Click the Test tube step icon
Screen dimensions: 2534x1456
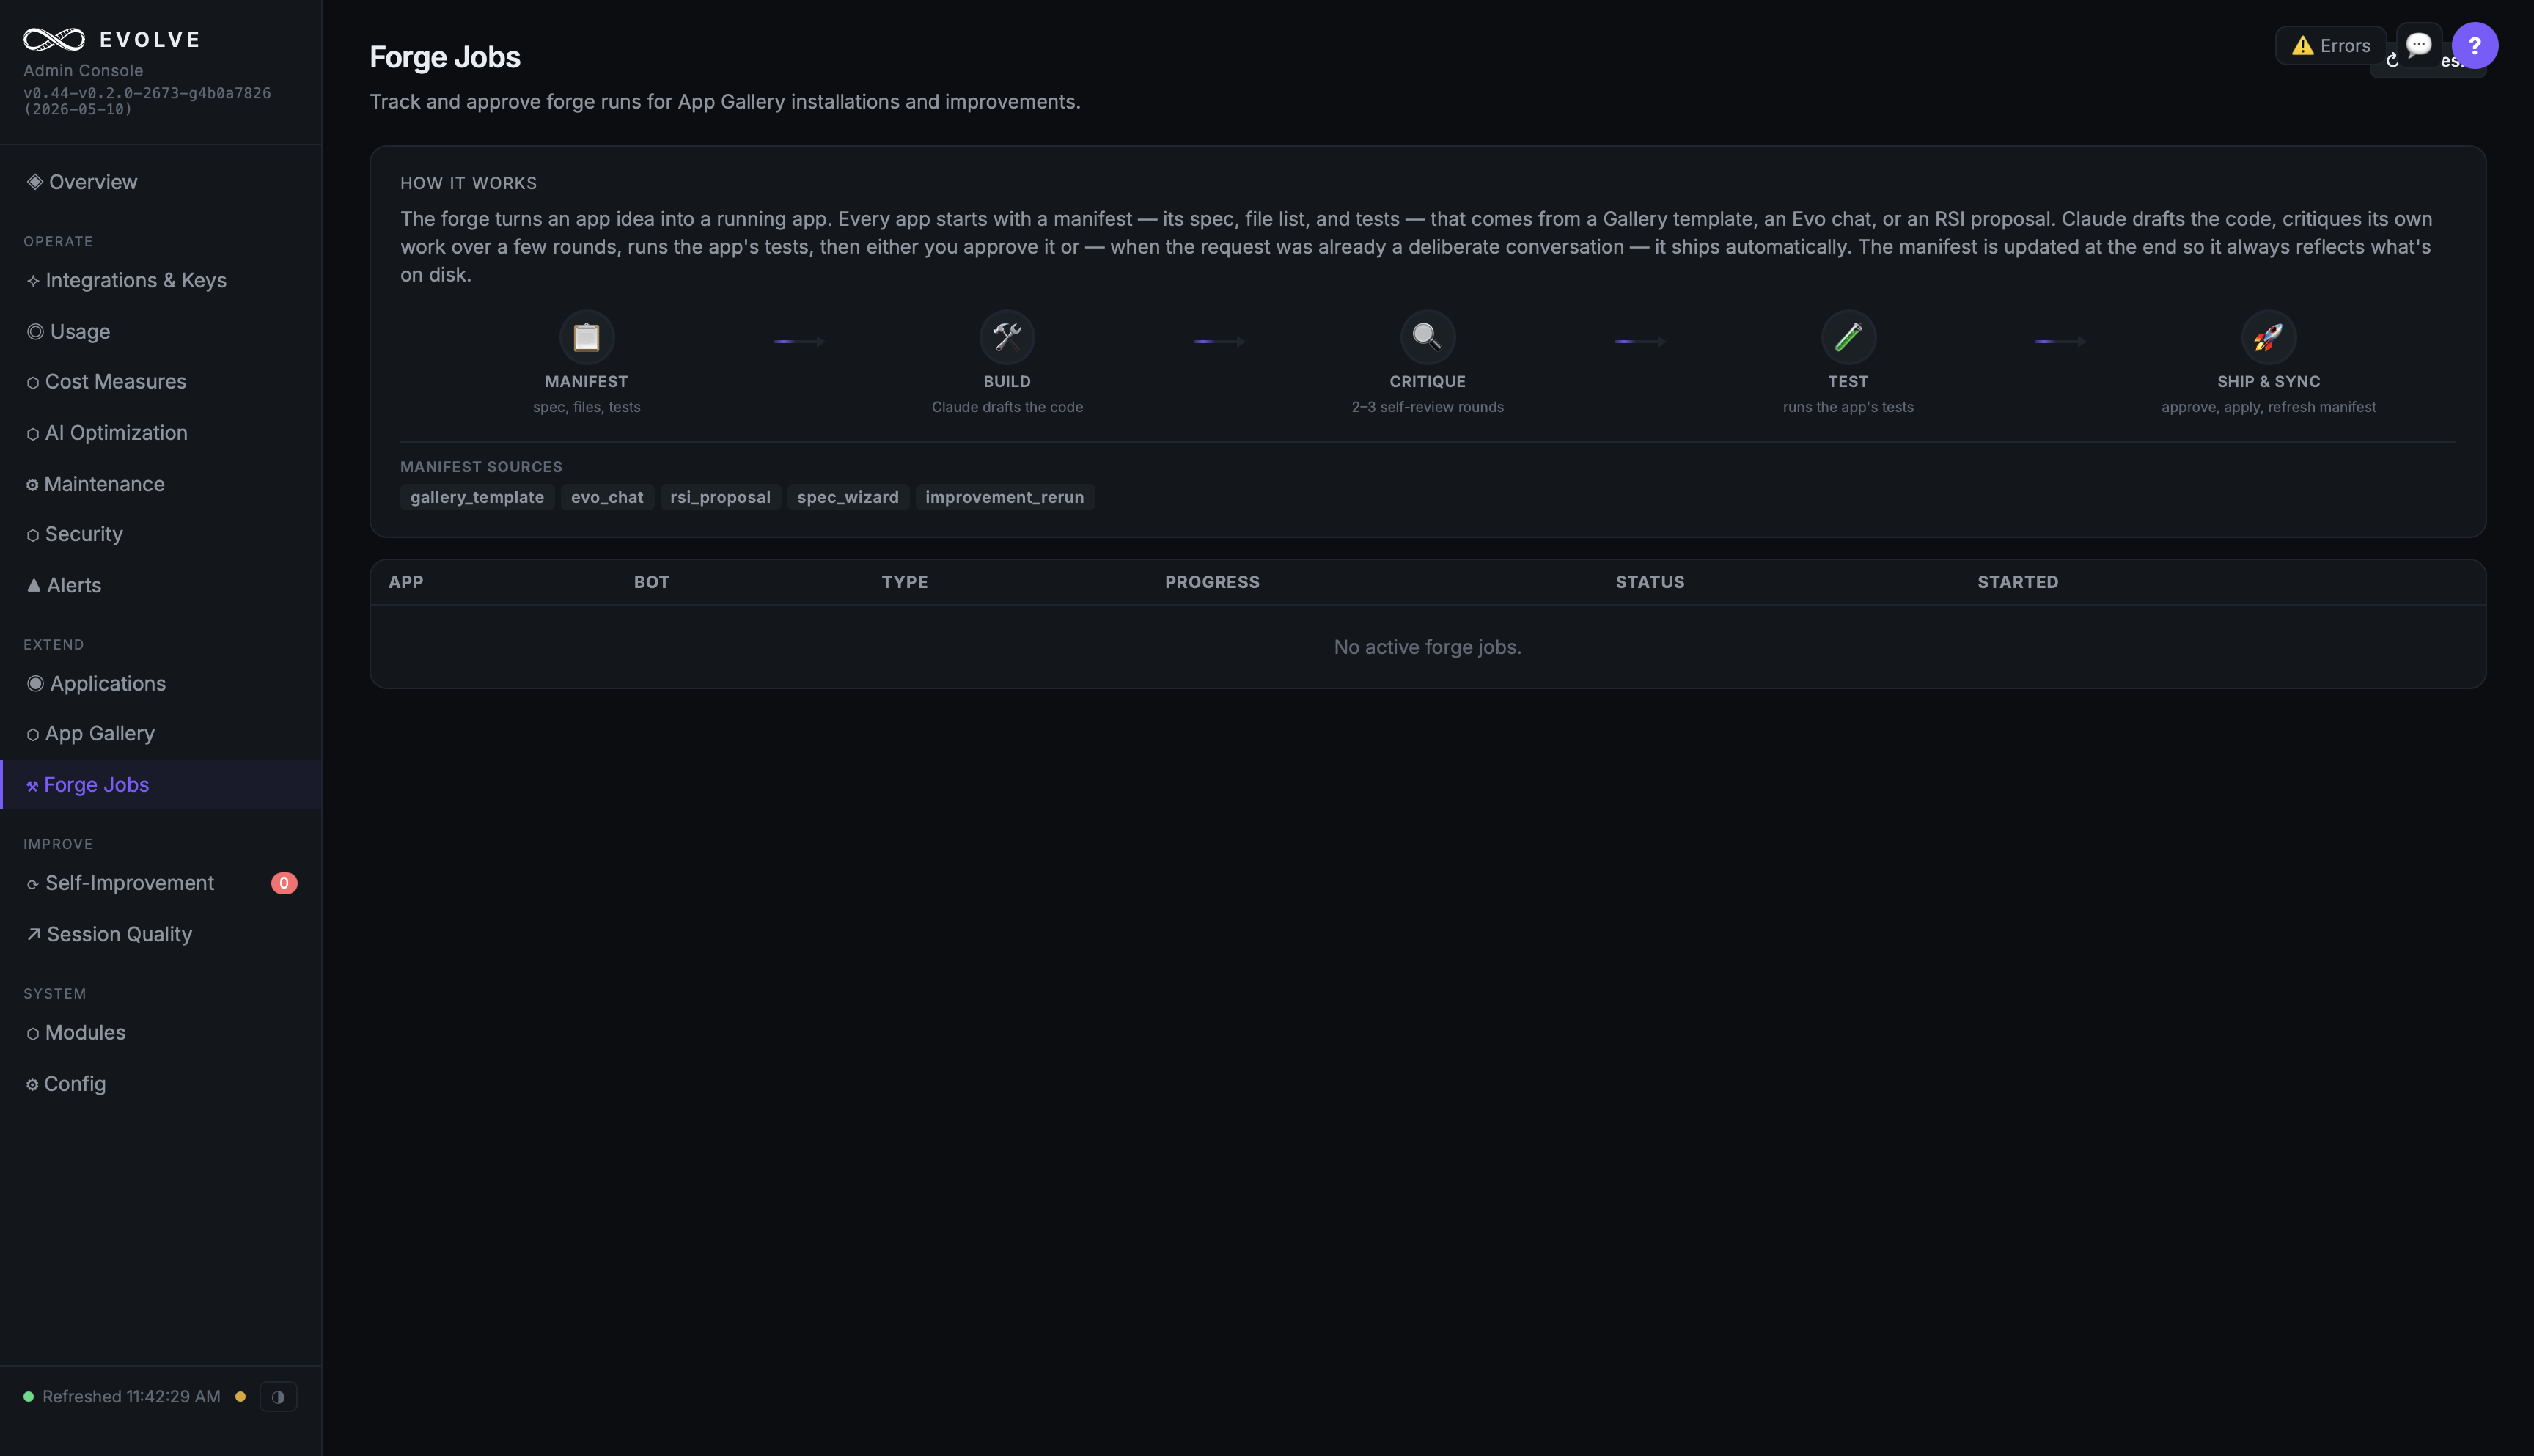(x=1848, y=337)
